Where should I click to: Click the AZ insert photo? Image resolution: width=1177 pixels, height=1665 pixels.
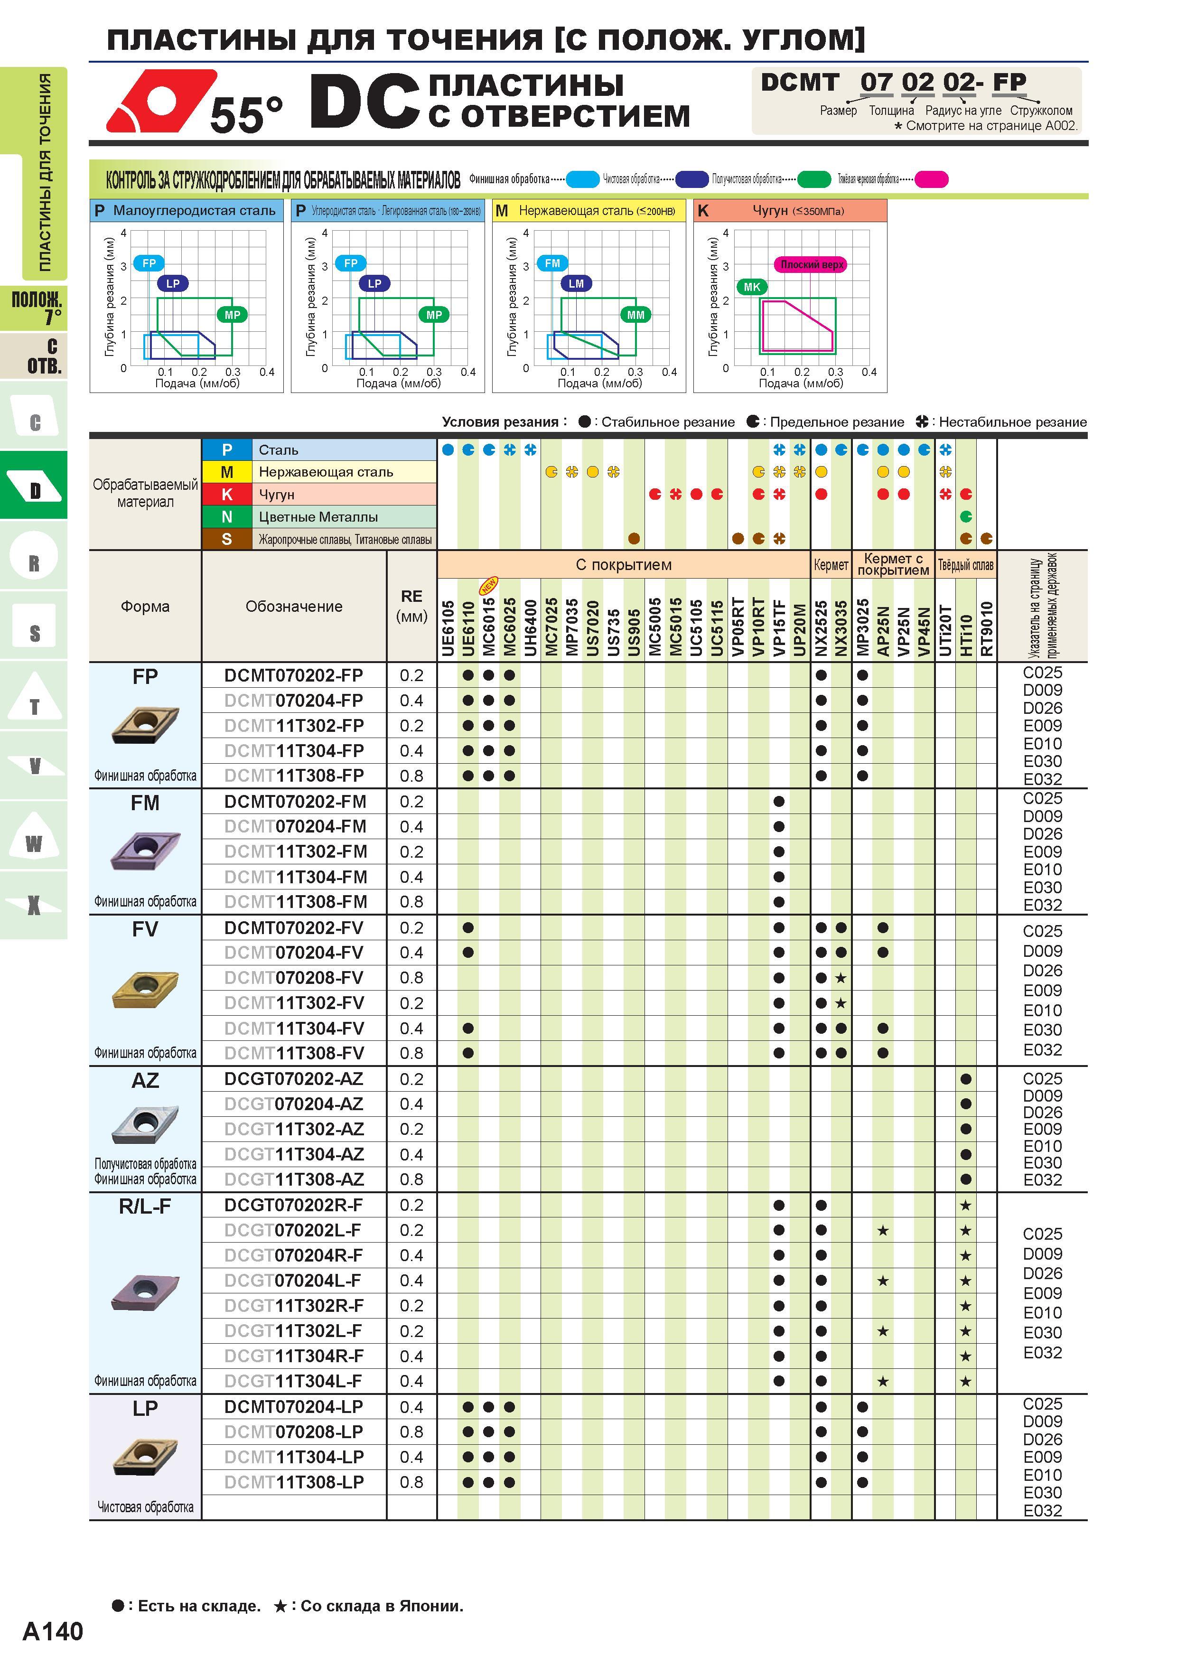(x=145, y=1125)
